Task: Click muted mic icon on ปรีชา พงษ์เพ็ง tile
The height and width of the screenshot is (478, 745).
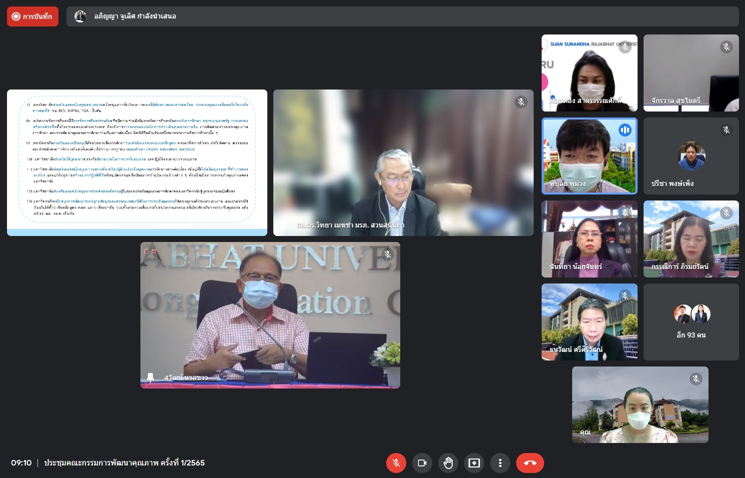Action: coord(726,130)
